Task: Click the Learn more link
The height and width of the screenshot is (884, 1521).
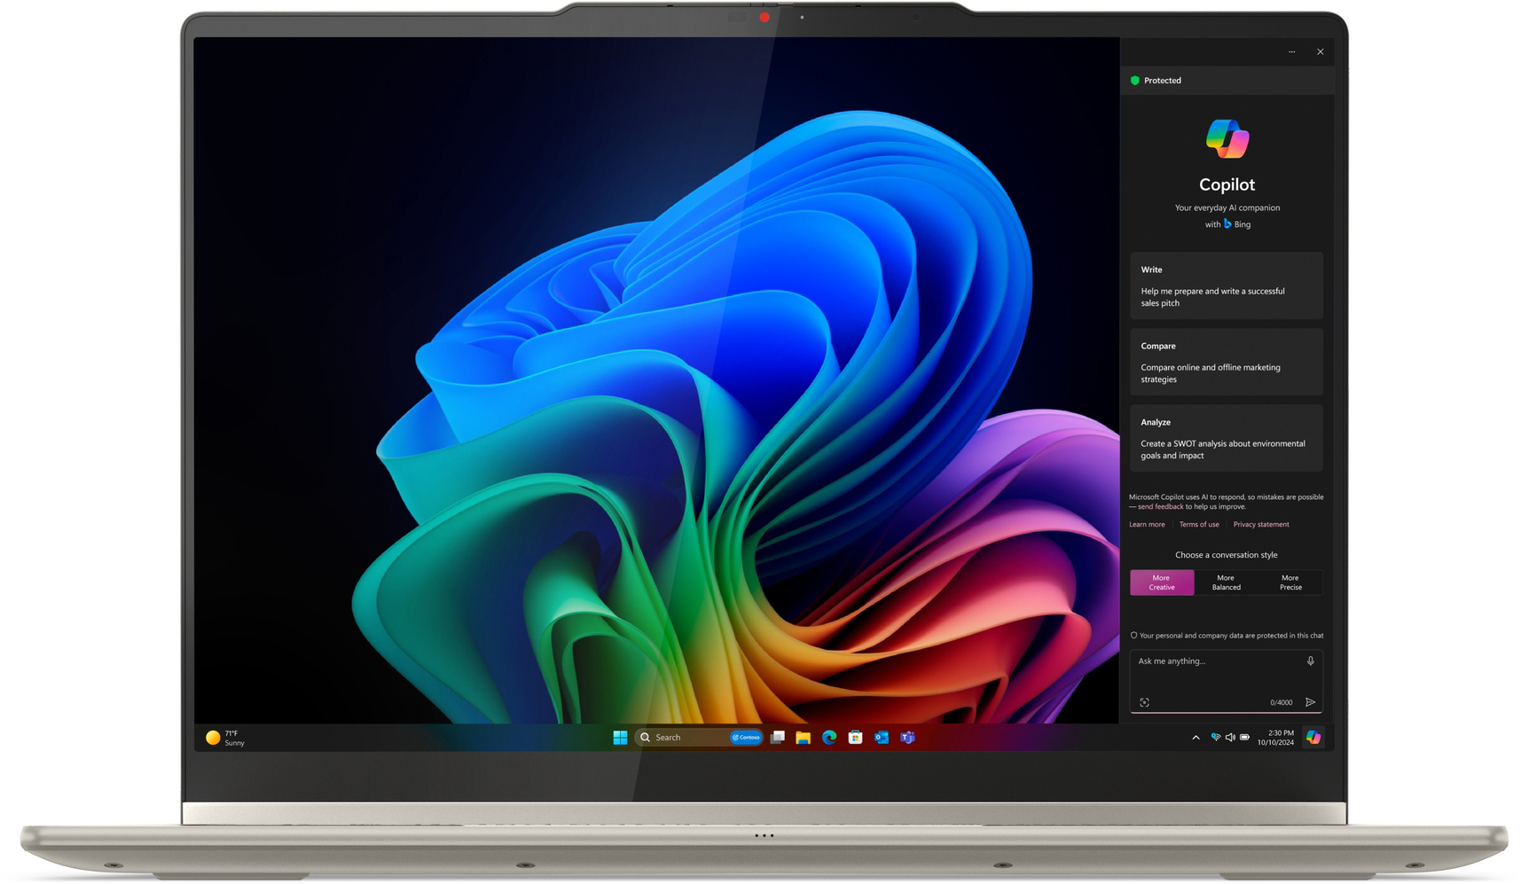Action: [1146, 524]
